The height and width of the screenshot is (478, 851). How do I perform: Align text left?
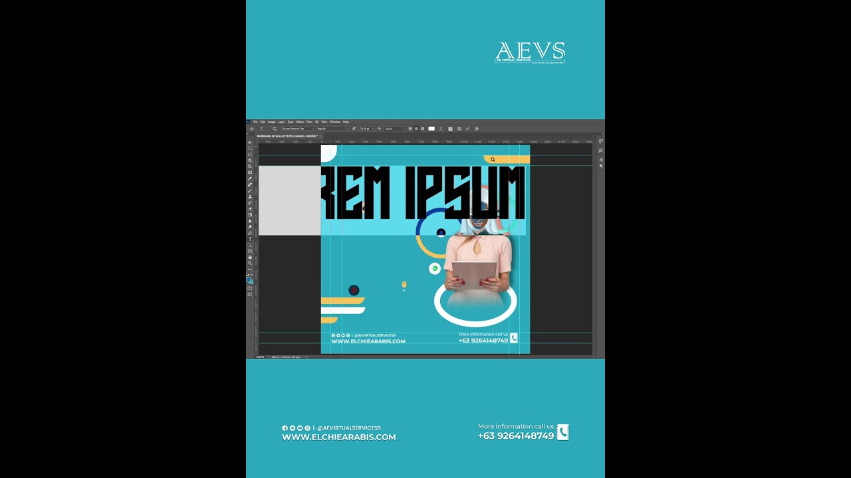[x=410, y=129]
